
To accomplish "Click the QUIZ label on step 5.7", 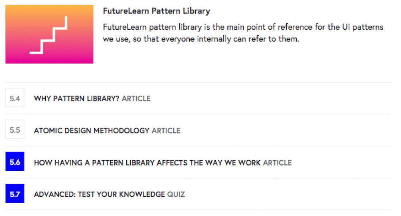I will click(176, 195).
